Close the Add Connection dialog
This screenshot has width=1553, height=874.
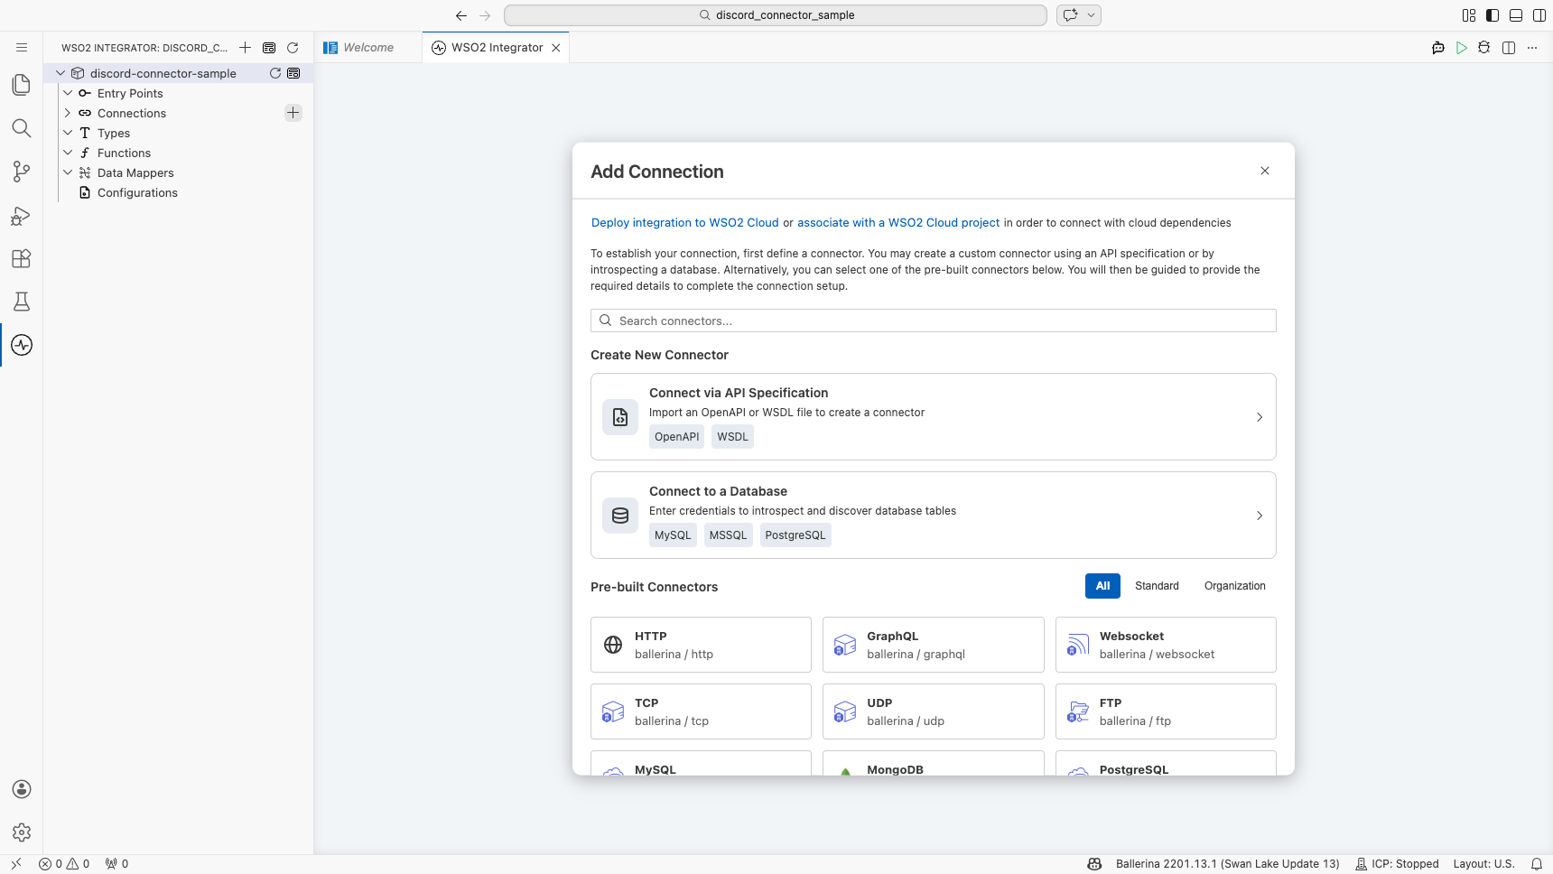[x=1265, y=171]
